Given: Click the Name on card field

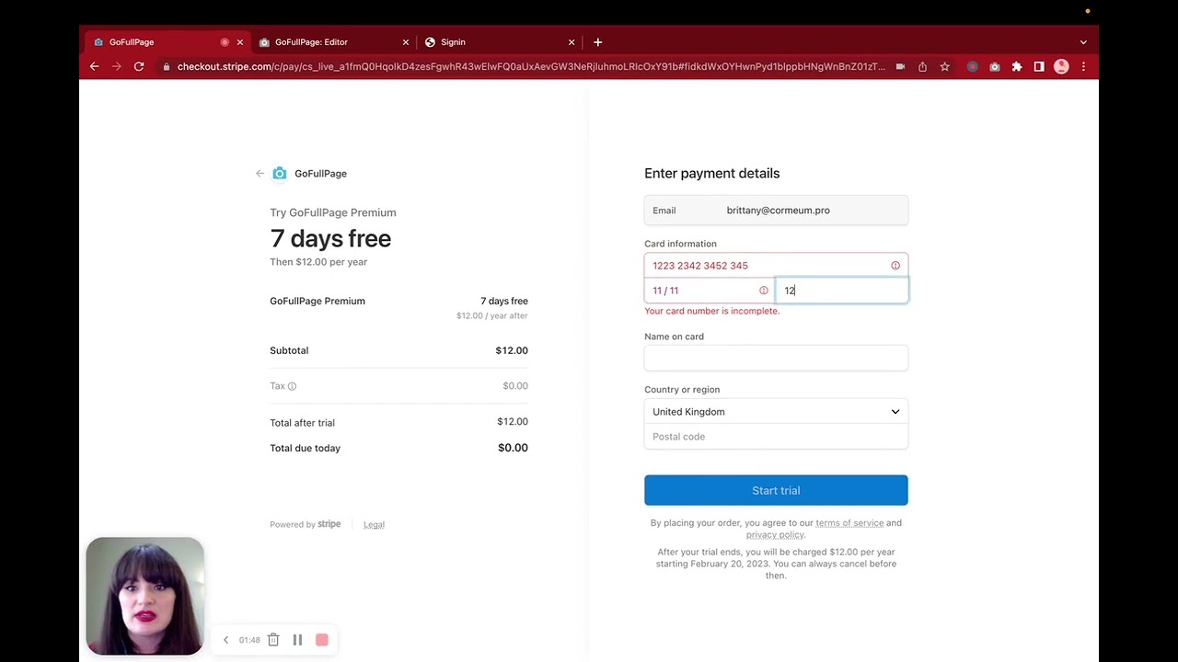Looking at the screenshot, I should tap(776, 358).
